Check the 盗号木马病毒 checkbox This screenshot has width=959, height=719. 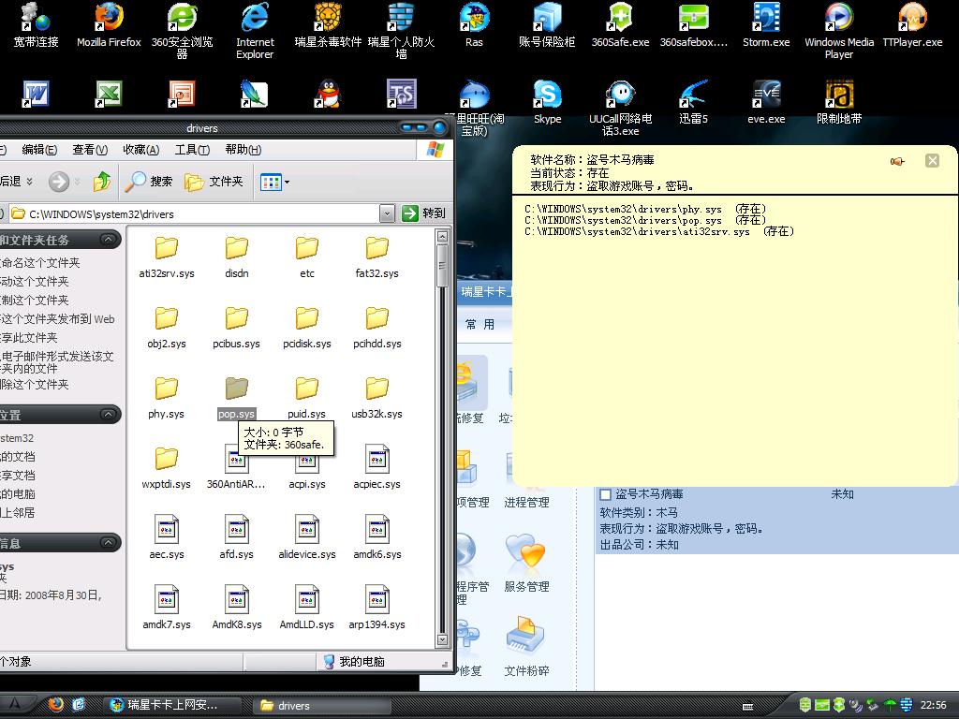click(606, 494)
